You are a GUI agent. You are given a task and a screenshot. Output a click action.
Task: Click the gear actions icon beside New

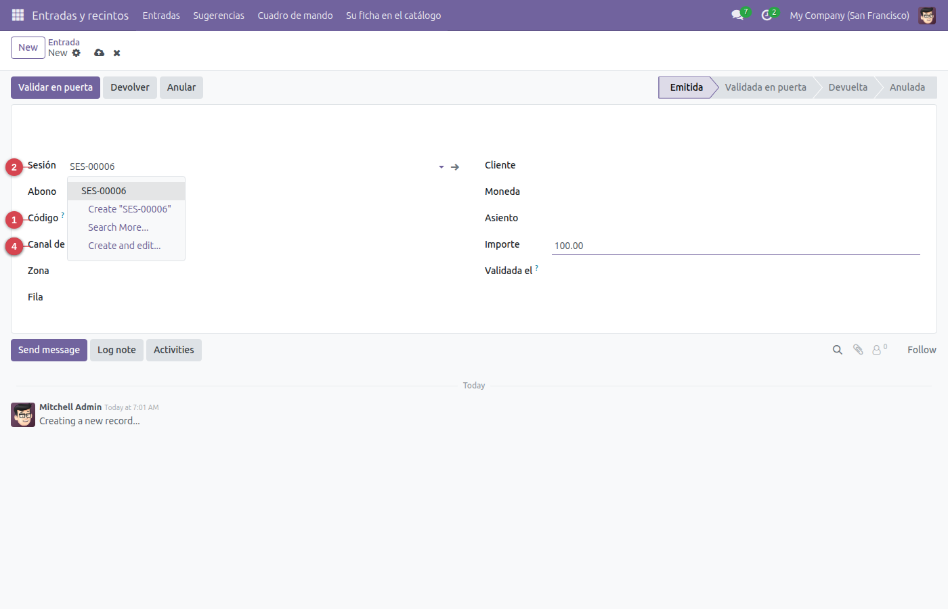(77, 53)
